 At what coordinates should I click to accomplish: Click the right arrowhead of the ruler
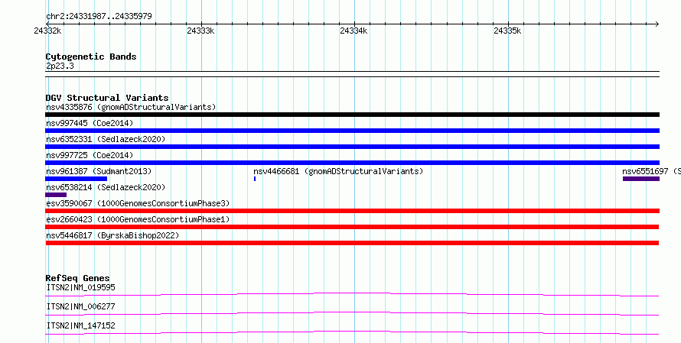pyautogui.click(x=657, y=24)
